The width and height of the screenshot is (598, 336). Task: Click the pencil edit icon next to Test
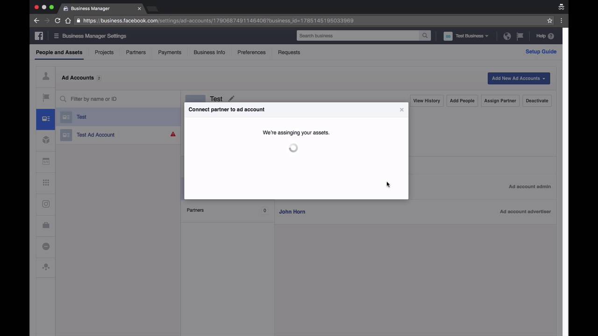[x=231, y=98]
